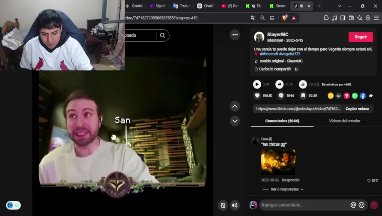Open sonido original - SlayerMC
Screen dimensions: 382x216
(281, 61)
